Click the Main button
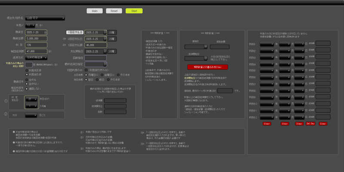Screen dimensions: 344x172 [95, 11]
